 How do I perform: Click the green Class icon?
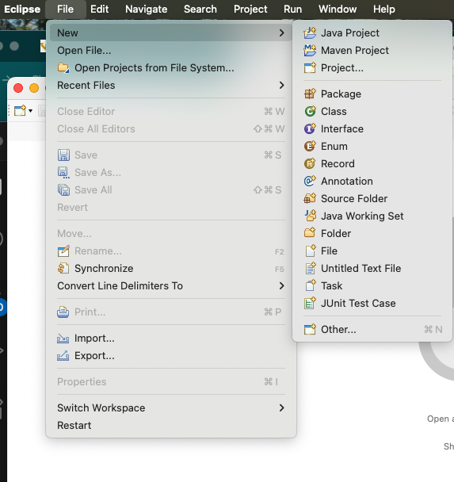tap(310, 111)
